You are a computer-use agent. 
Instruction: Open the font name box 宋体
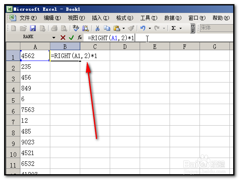click(217, 28)
